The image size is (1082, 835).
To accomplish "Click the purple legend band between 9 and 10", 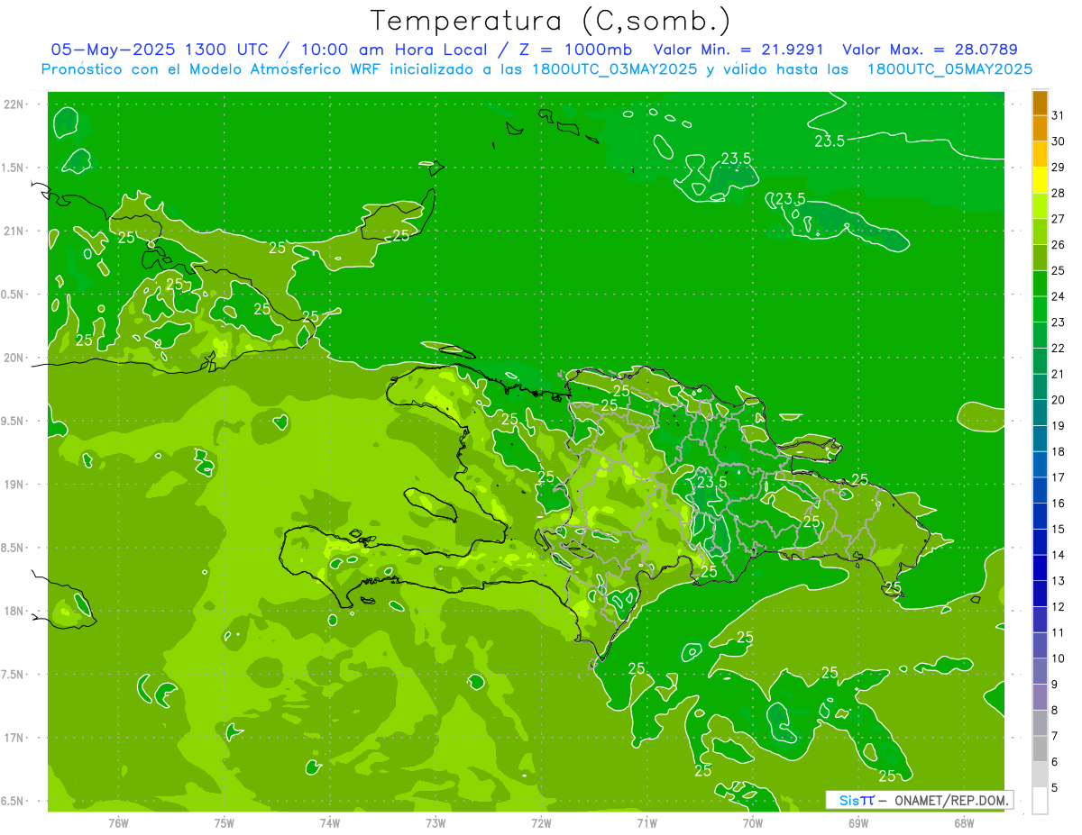I will 1040,671.
